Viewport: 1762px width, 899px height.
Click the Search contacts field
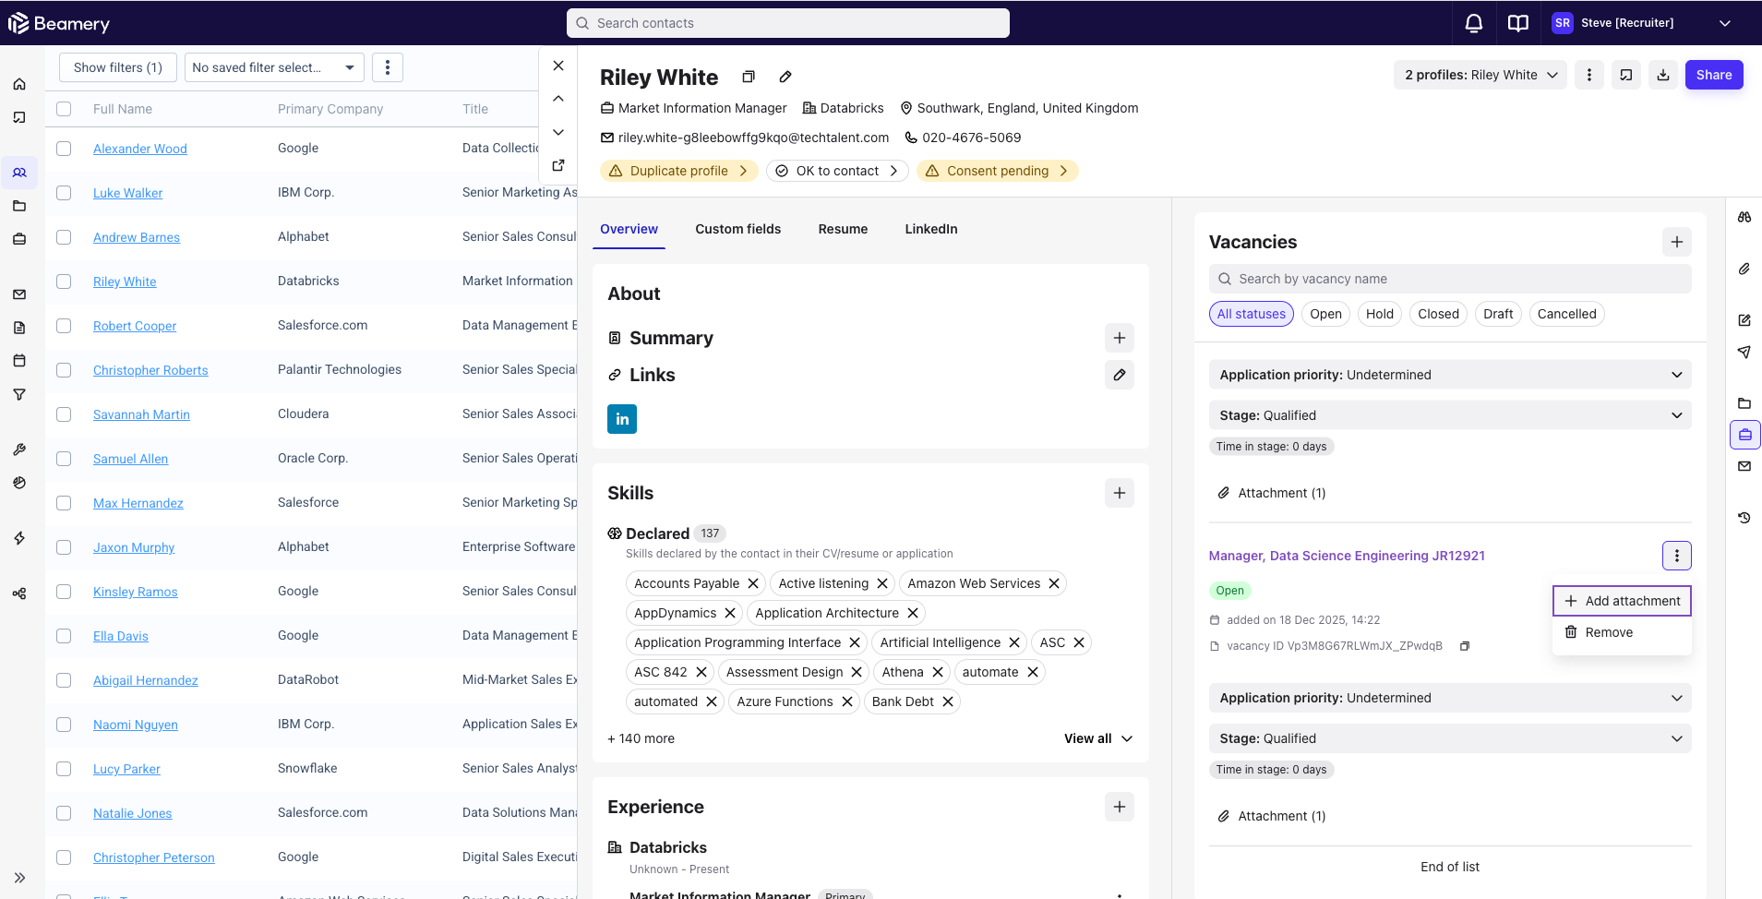(x=787, y=23)
